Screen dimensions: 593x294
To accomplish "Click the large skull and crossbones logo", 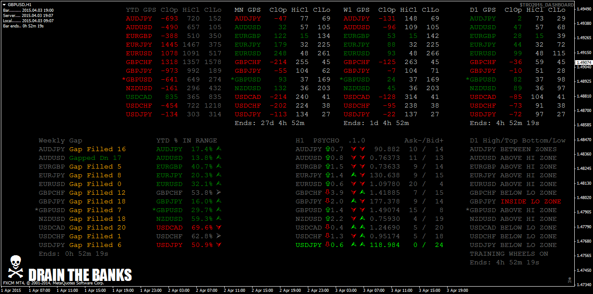I will click(x=16, y=267).
